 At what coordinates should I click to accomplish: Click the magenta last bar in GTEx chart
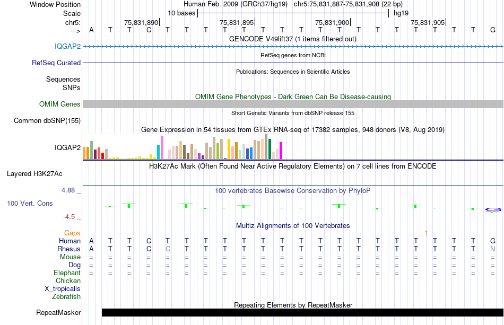[281, 151]
